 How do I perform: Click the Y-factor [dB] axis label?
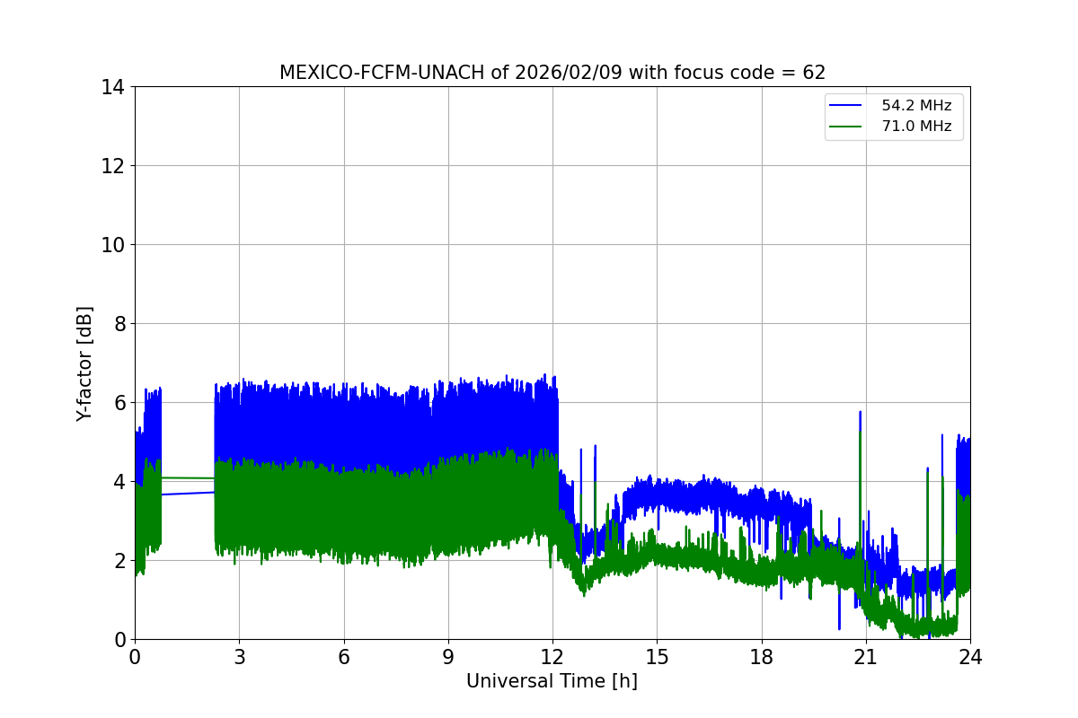coord(84,363)
